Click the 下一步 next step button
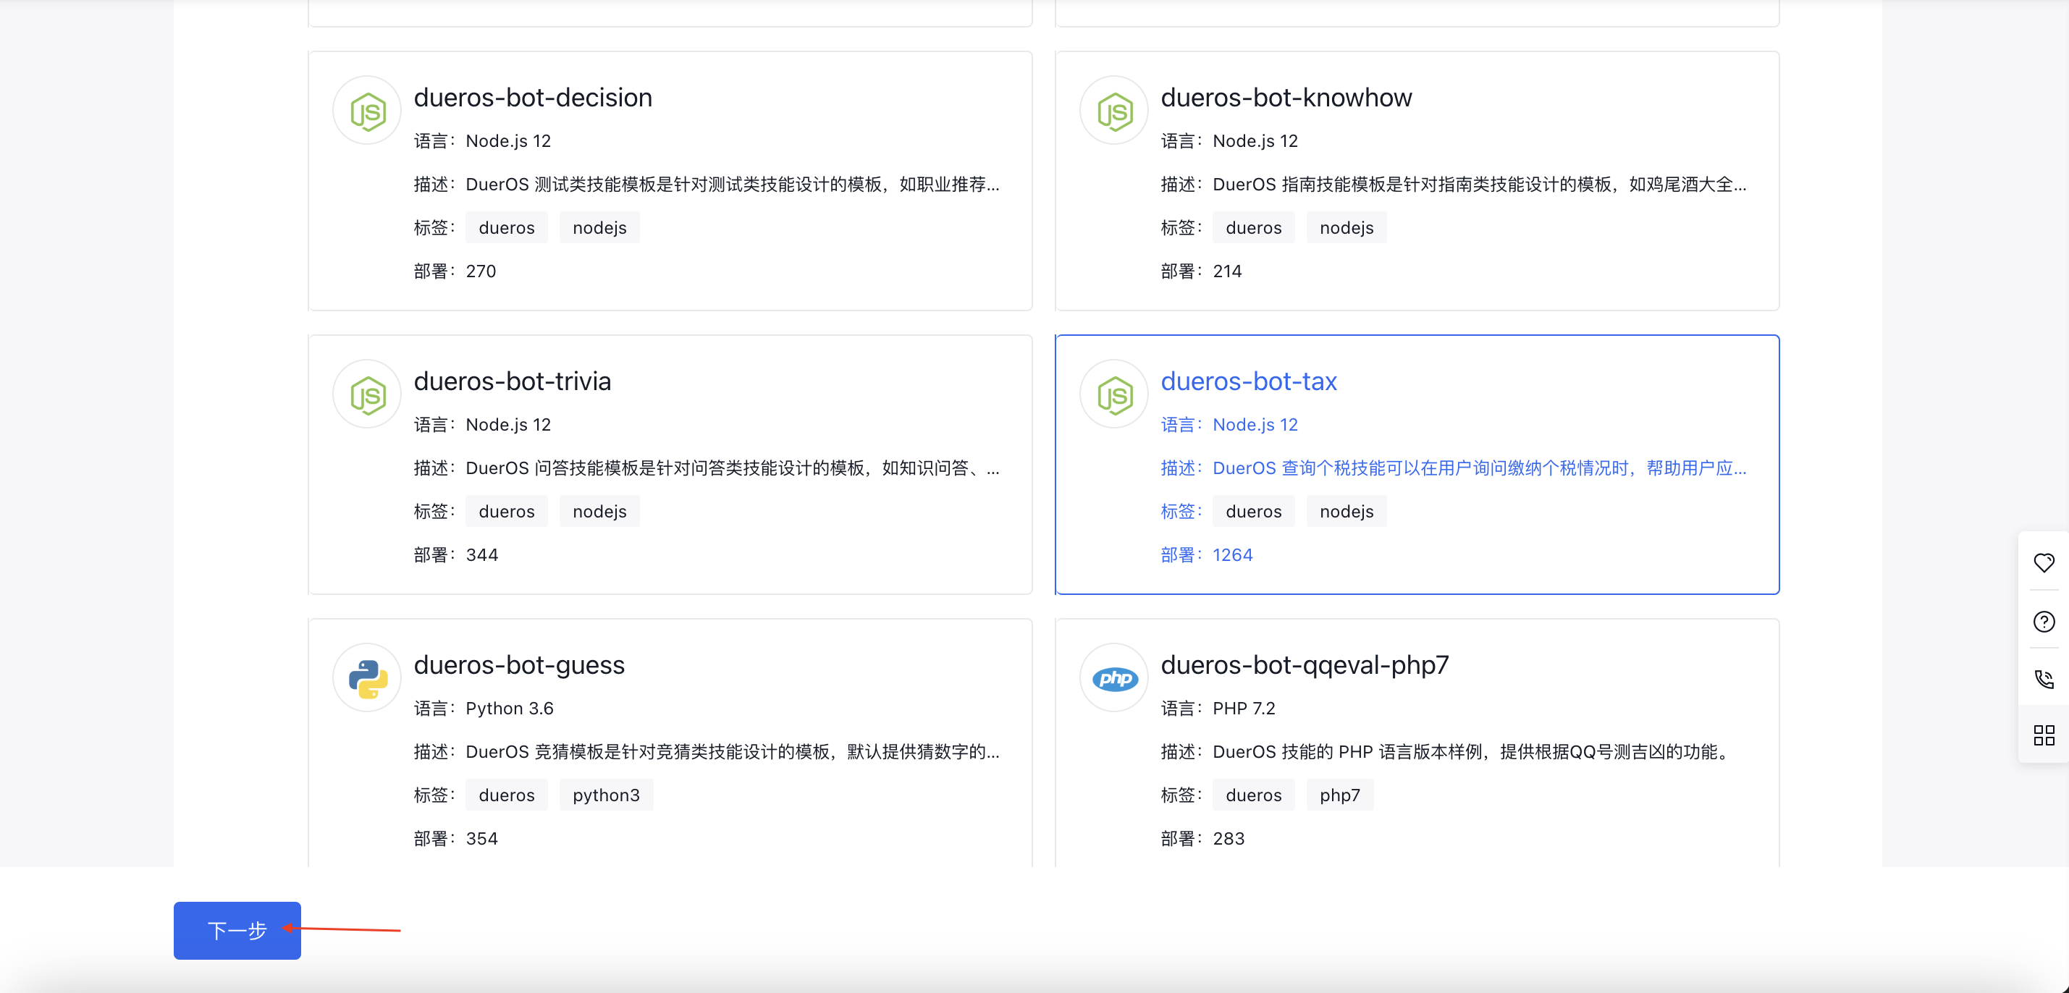Image resolution: width=2069 pixels, height=993 pixels. click(x=237, y=930)
